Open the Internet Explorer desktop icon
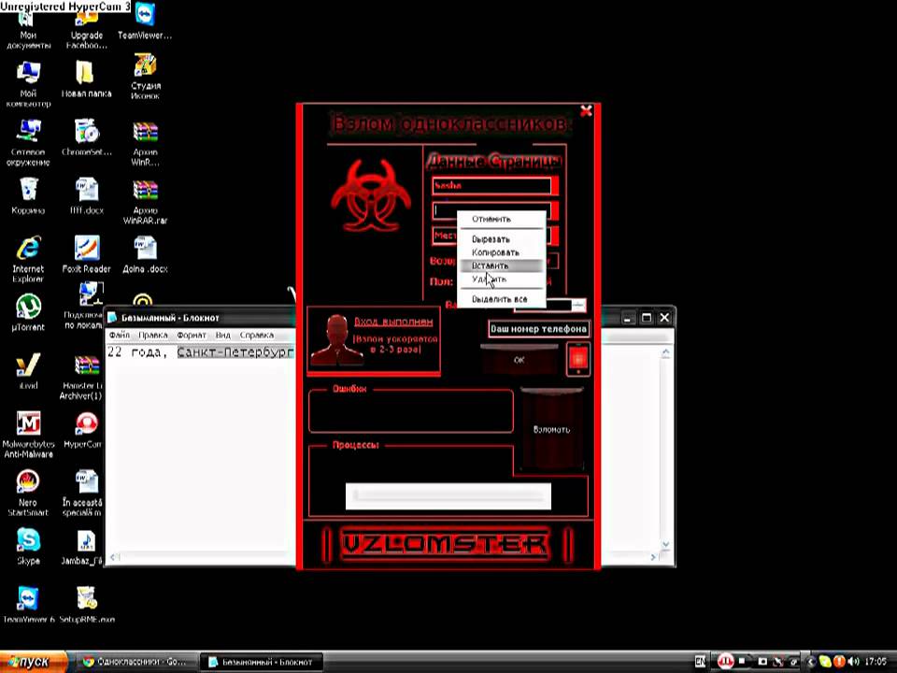This screenshot has width=897, height=673. pyautogui.click(x=28, y=259)
